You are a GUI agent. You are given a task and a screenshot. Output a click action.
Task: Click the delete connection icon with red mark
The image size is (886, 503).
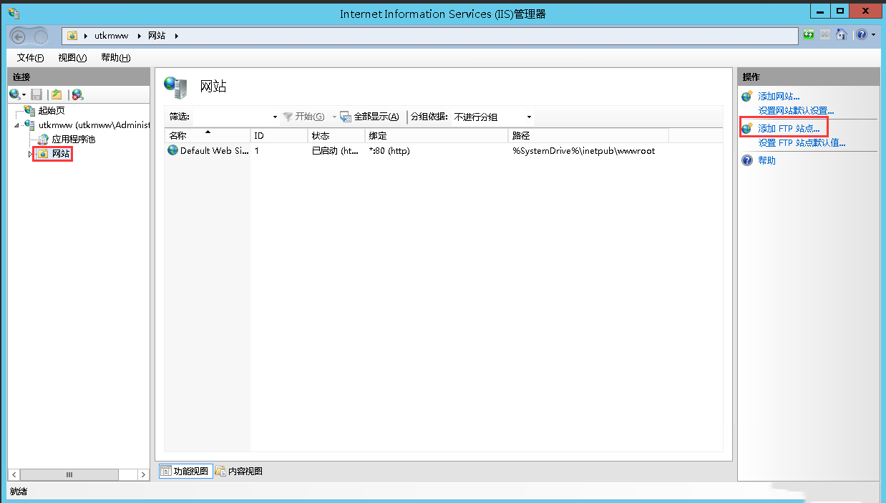point(77,94)
